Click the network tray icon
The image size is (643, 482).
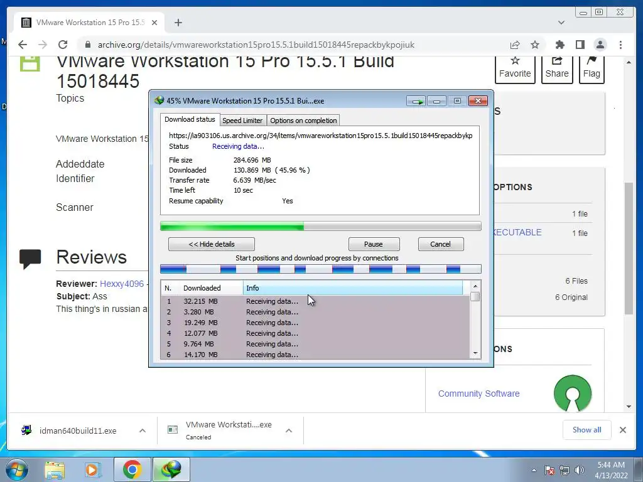tap(565, 470)
